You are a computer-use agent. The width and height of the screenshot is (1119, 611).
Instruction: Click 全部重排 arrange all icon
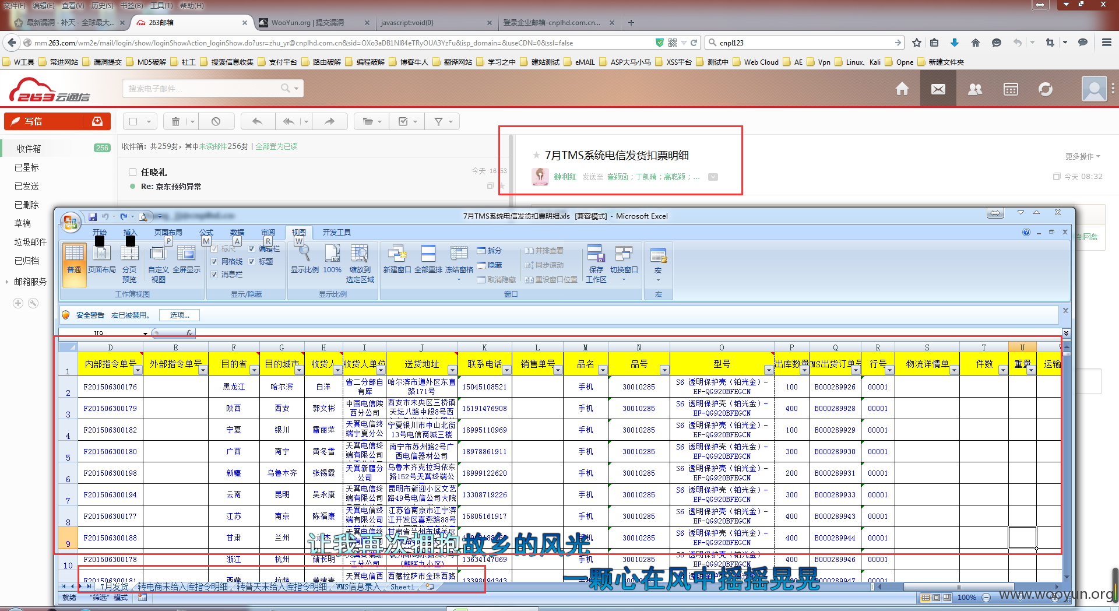(x=428, y=260)
